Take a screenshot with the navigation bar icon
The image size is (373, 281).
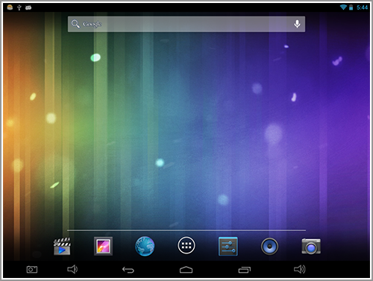pos(32,270)
